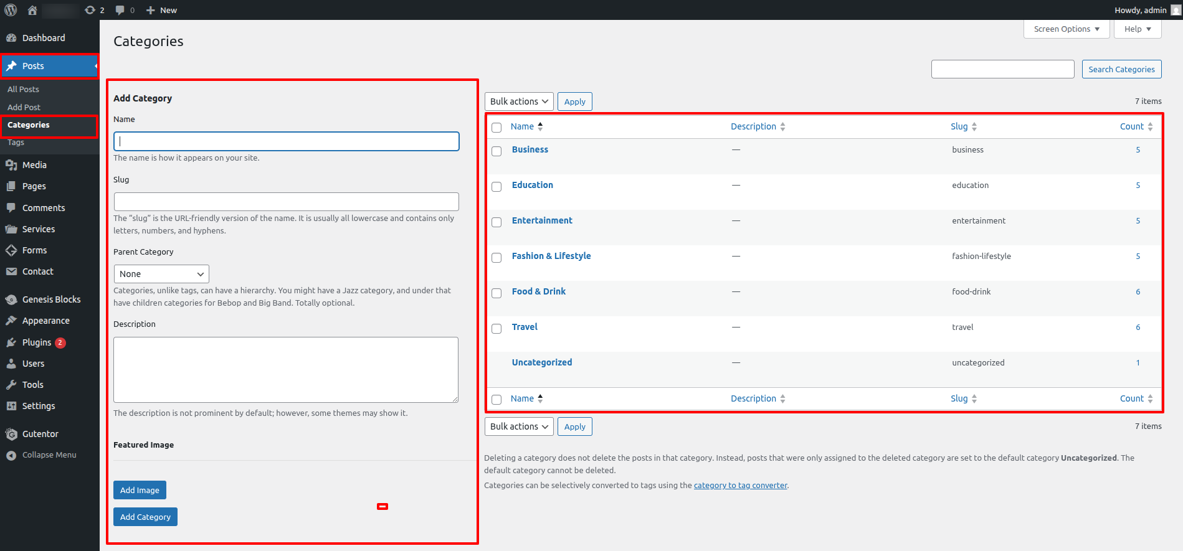Open the Genesis Blocks sidebar icon
Image resolution: width=1183 pixels, height=551 pixels.
11,299
